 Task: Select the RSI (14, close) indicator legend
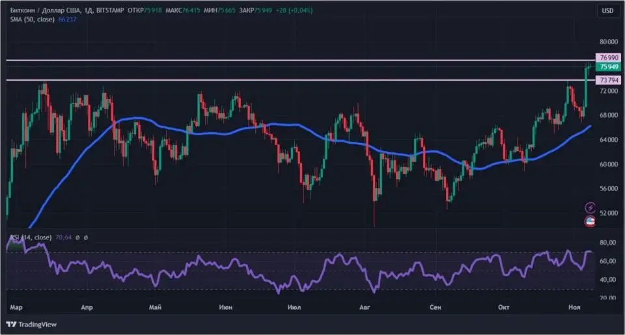[30, 238]
